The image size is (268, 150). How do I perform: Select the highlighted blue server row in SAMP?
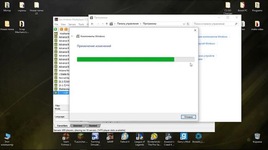point(62,92)
